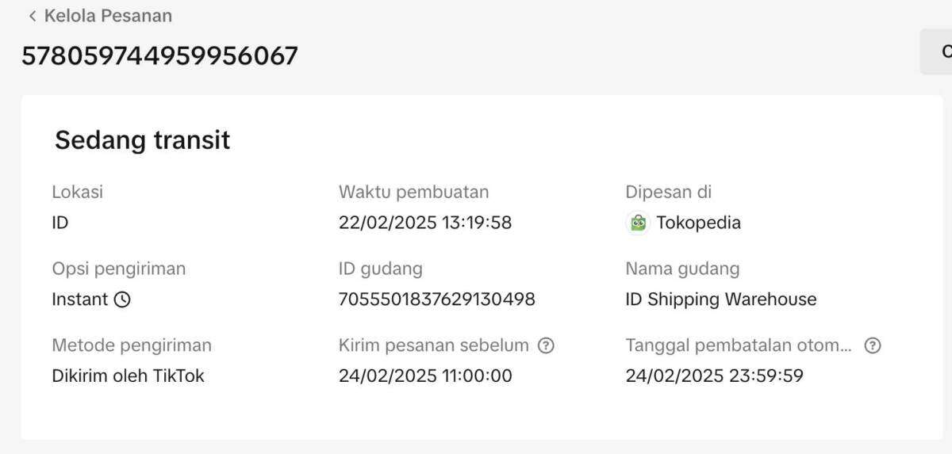
Task: Click the ship-by deadline 24/02/2025 11:00:00
Action: pos(425,376)
